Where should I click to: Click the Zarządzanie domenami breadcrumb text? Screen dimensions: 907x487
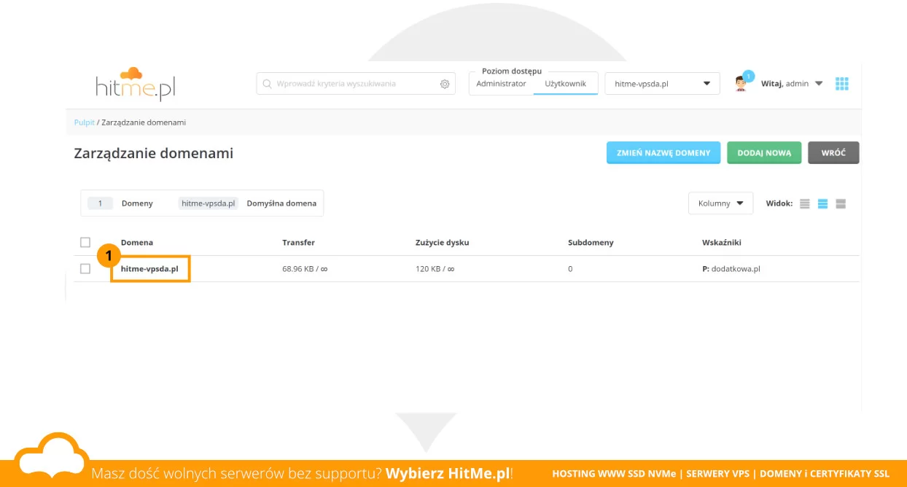coord(144,122)
